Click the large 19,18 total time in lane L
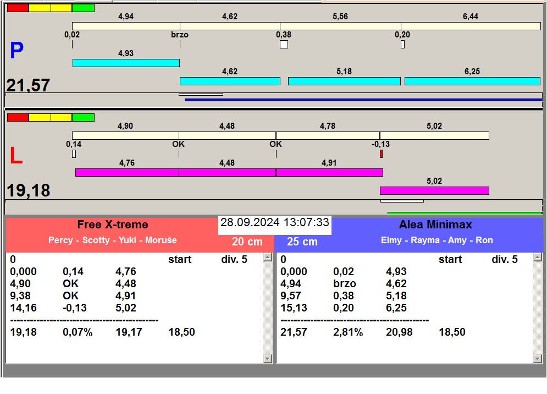Image resolution: width=547 pixels, height=394 pixels. (x=28, y=190)
